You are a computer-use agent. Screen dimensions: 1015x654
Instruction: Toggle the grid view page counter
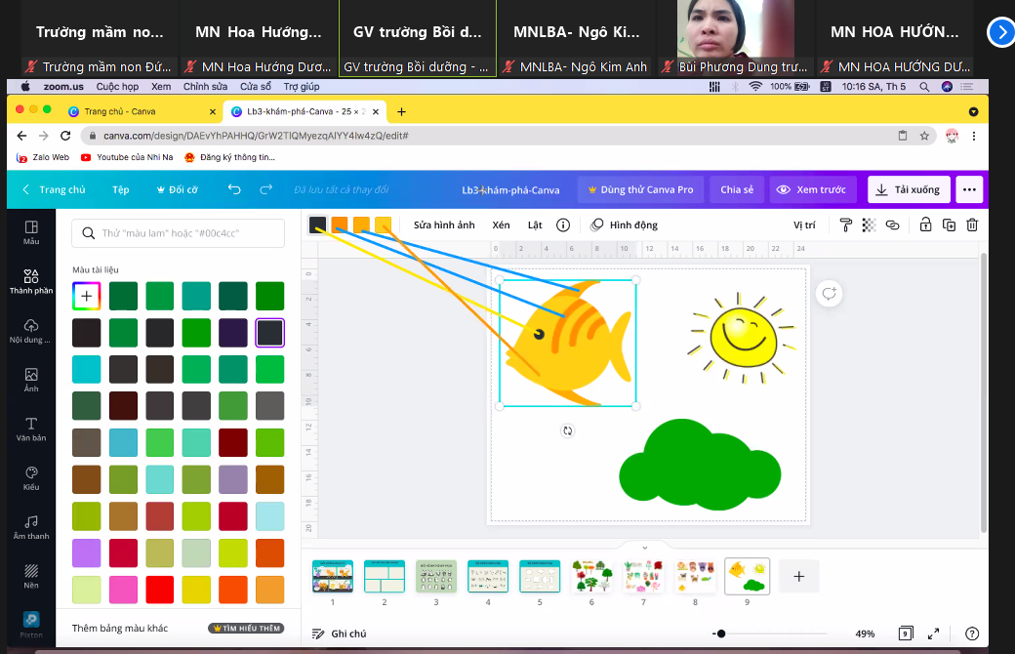[907, 634]
